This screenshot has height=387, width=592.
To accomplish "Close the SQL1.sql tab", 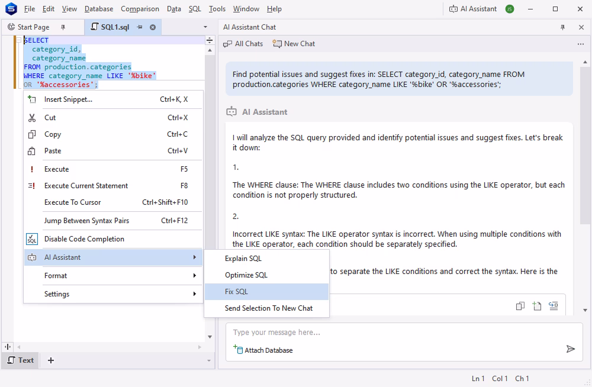I will point(153,27).
